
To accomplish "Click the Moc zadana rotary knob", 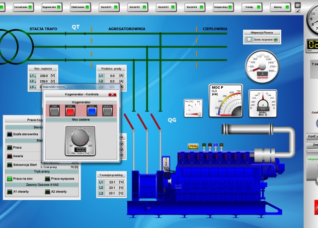I will 80,137.
